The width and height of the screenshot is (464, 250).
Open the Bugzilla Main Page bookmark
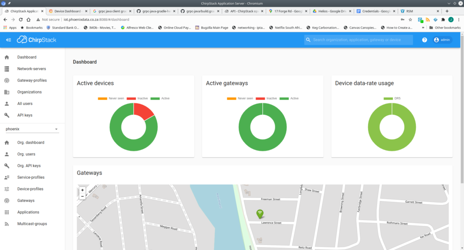coord(212,28)
